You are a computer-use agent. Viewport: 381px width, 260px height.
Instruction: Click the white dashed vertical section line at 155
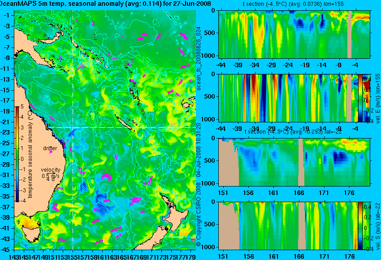(x=73, y=130)
